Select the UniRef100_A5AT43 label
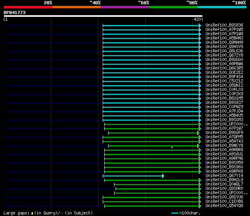This screenshot has height=216, width=250. (224, 141)
